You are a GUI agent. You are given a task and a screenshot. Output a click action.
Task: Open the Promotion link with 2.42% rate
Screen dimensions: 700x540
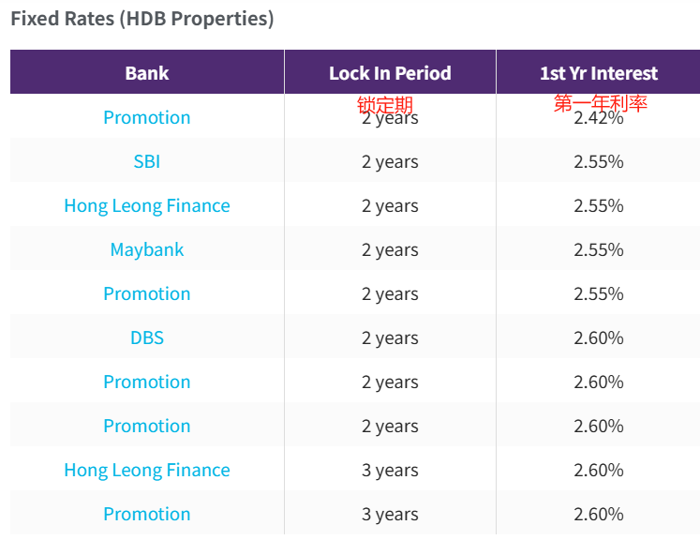[x=146, y=117]
